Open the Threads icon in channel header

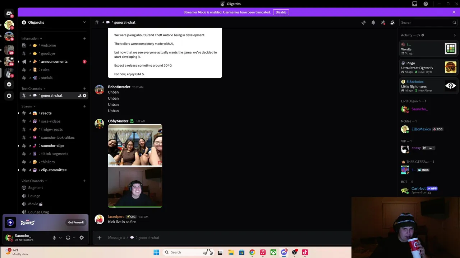point(364,22)
